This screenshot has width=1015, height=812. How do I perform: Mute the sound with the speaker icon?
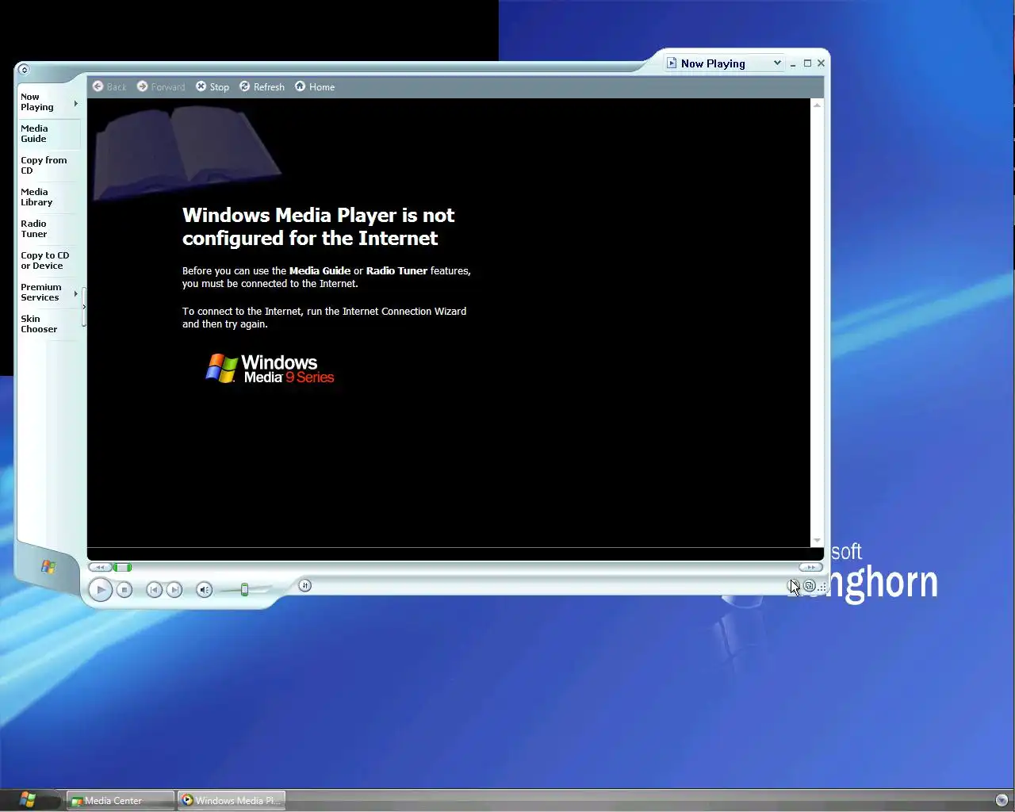coord(204,590)
